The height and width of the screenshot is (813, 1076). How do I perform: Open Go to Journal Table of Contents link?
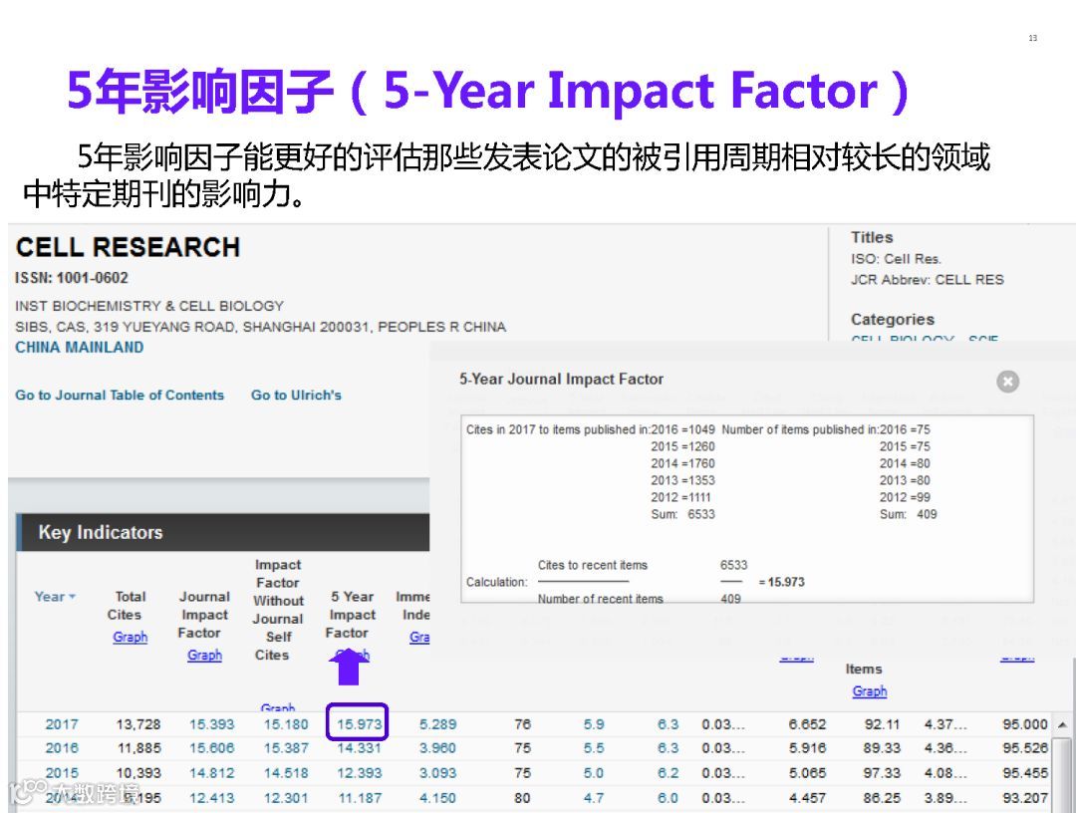pos(120,396)
